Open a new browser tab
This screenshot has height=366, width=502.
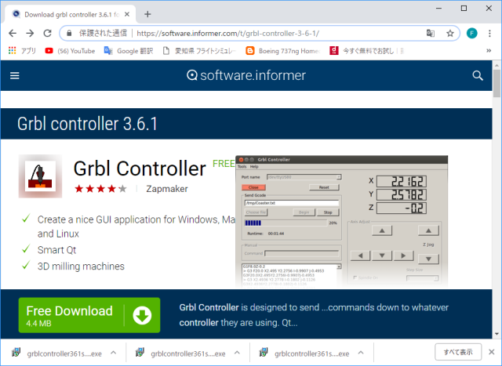pyautogui.click(x=147, y=14)
